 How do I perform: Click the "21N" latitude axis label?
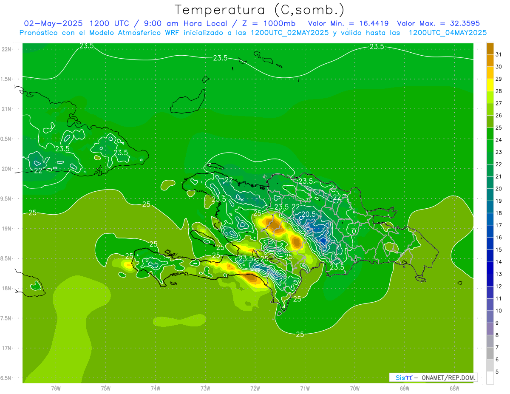tap(6, 109)
